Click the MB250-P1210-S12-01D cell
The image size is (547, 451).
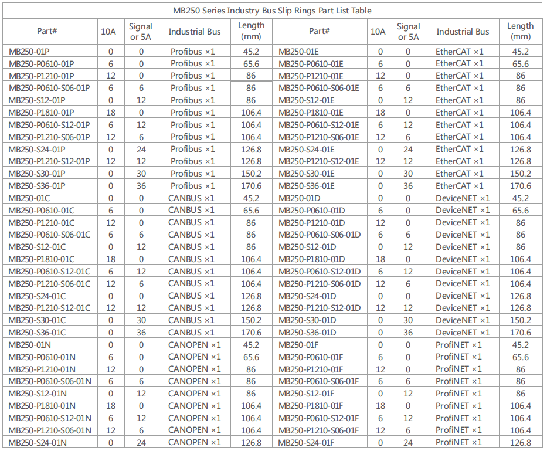tap(320, 308)
